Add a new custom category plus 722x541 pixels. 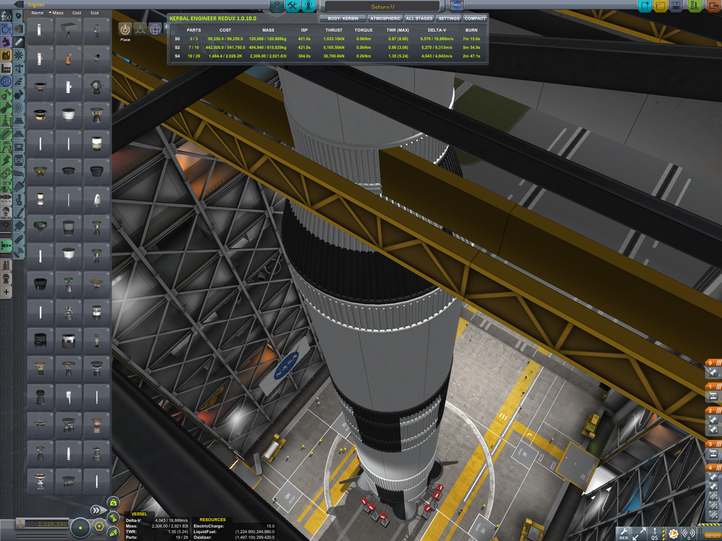click(x=6, y=292)
